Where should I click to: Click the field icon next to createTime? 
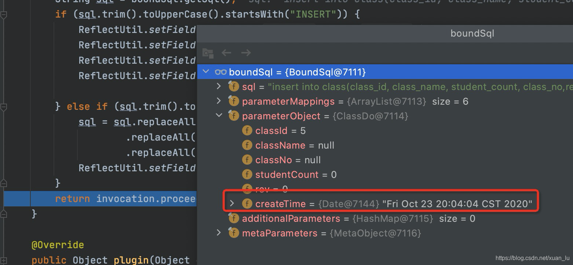pos(247,204)
